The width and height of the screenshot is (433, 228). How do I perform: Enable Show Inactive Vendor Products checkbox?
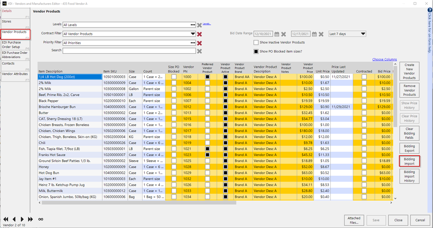point(256,43)
